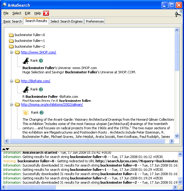
Task: Click the red X toolbar icon
Action: pyautogui.click(x=46, y=13)
